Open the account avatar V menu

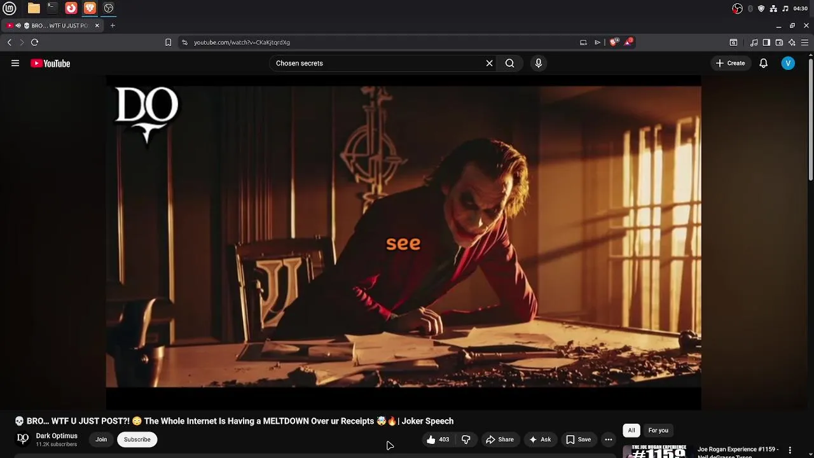pos(788,63)
